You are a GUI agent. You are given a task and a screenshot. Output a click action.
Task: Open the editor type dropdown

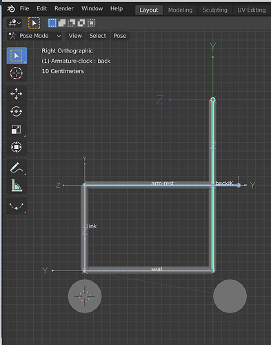(x=14, y=23)
